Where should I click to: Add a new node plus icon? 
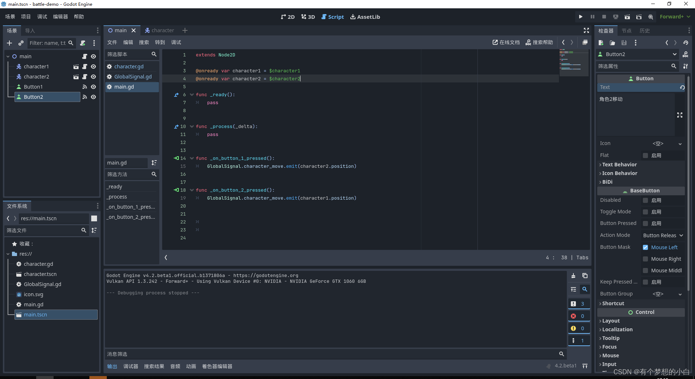pos(9,43)
